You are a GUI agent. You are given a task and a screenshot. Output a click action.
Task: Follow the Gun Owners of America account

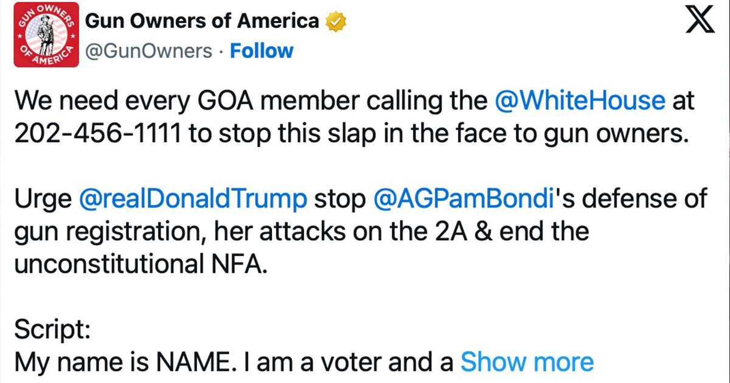click(x=261, y=51)
